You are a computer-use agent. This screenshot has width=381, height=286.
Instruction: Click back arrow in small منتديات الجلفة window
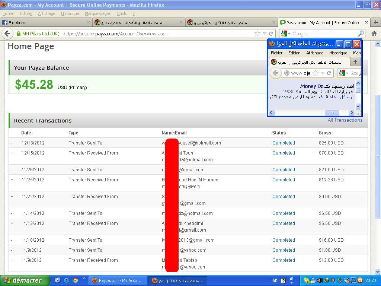point(276,73)
